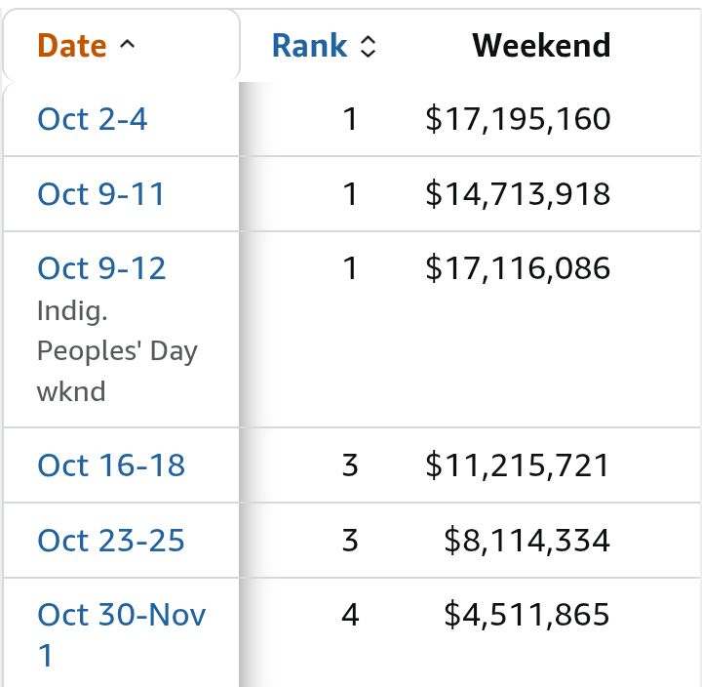Click rank 3 in the Oct 16-18 row
This screenshot has height=687, width=702.
[350, 465]
